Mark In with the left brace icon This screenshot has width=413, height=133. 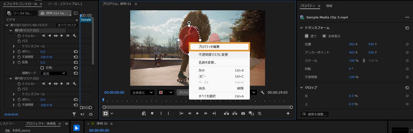tap(161, 113)
